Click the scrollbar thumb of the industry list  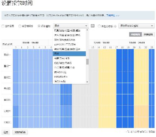click(87, 62)
